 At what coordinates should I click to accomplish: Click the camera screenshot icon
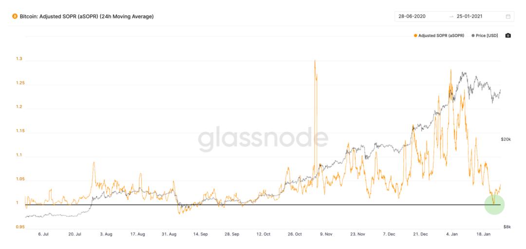508,35
